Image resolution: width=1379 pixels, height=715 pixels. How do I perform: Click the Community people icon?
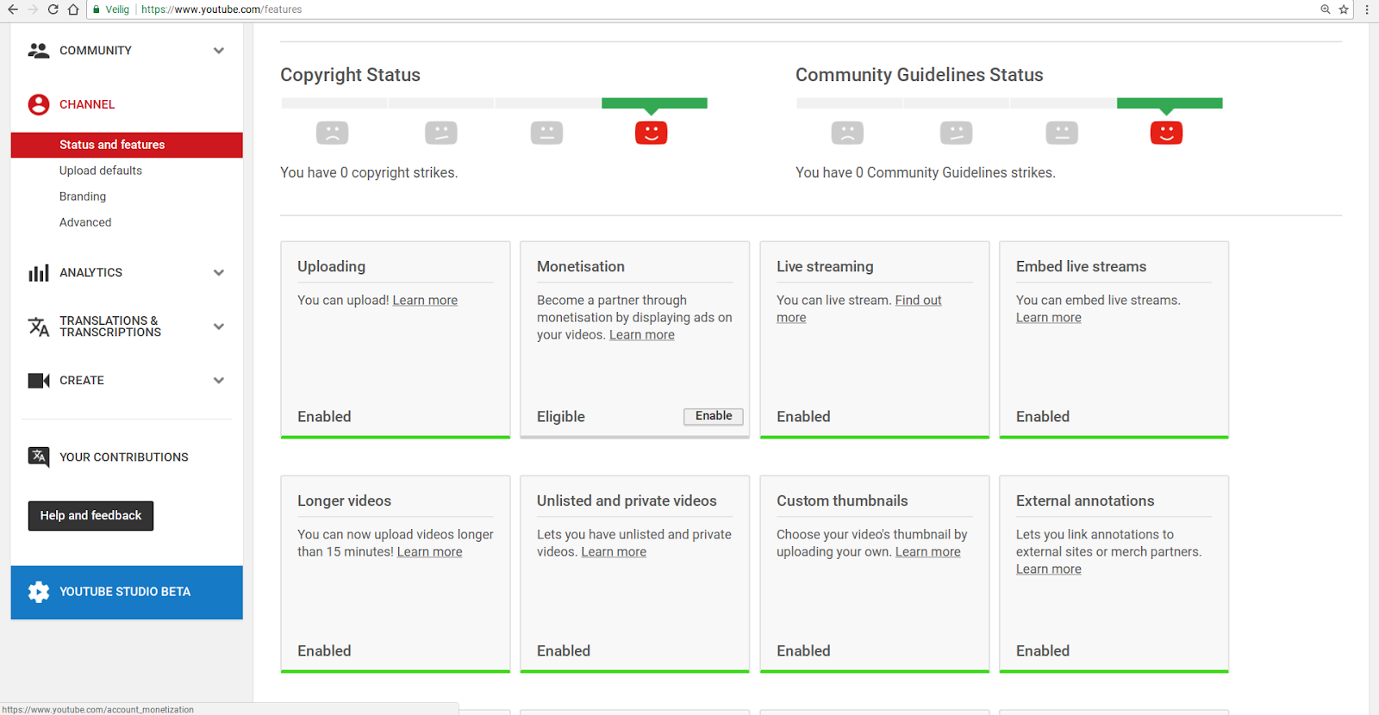(39, 51)
